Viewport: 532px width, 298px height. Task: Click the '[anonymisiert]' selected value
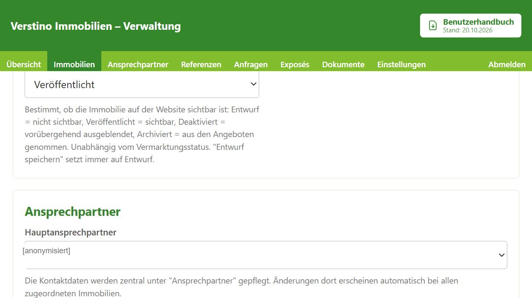[46, 251]
